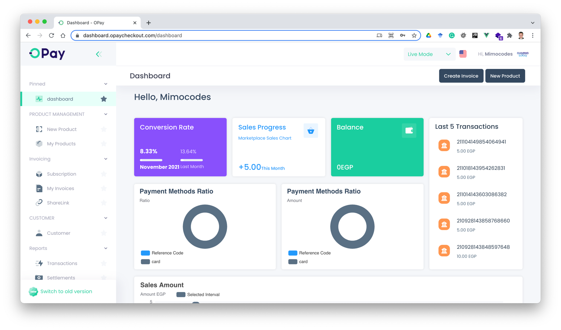Unpin dashboard using its star icon
This screenshot has width=561, height=330.
104,99
